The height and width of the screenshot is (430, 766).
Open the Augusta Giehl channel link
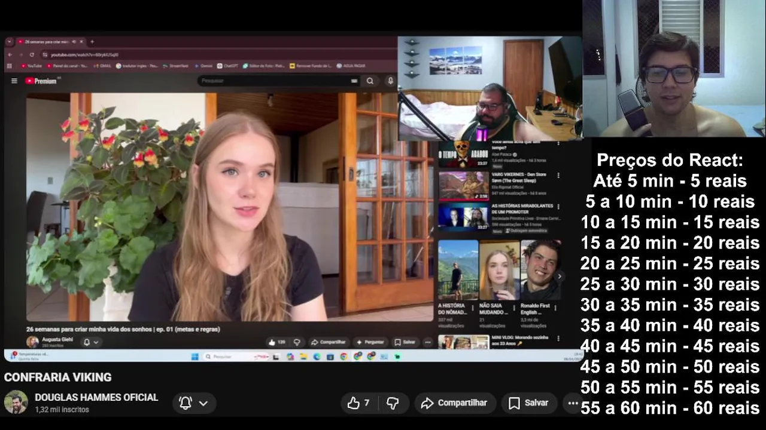pyautogui.click(x=57, y=339)
